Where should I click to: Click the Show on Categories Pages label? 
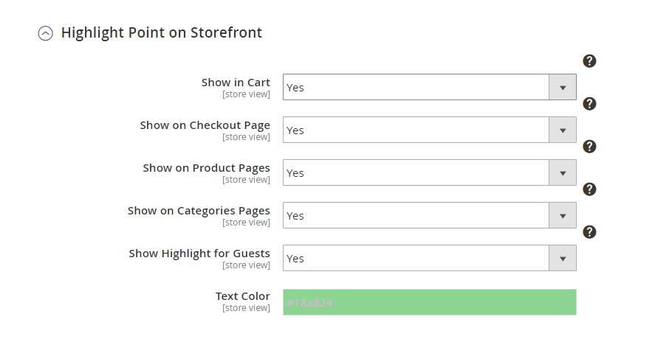[199, 211]
